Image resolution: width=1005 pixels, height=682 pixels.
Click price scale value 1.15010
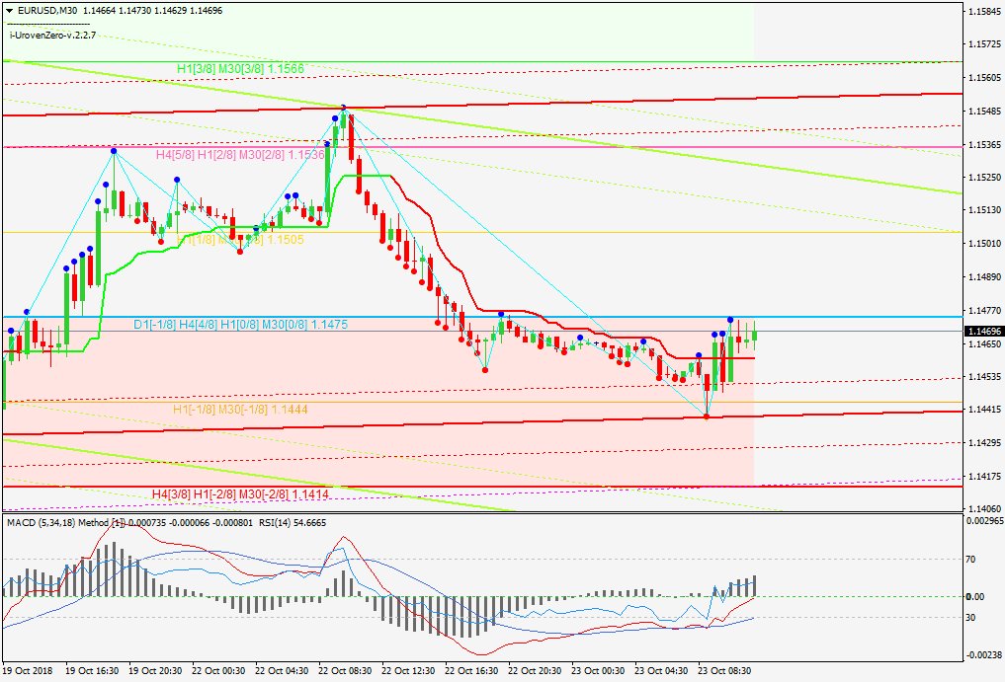coord(984,244)
